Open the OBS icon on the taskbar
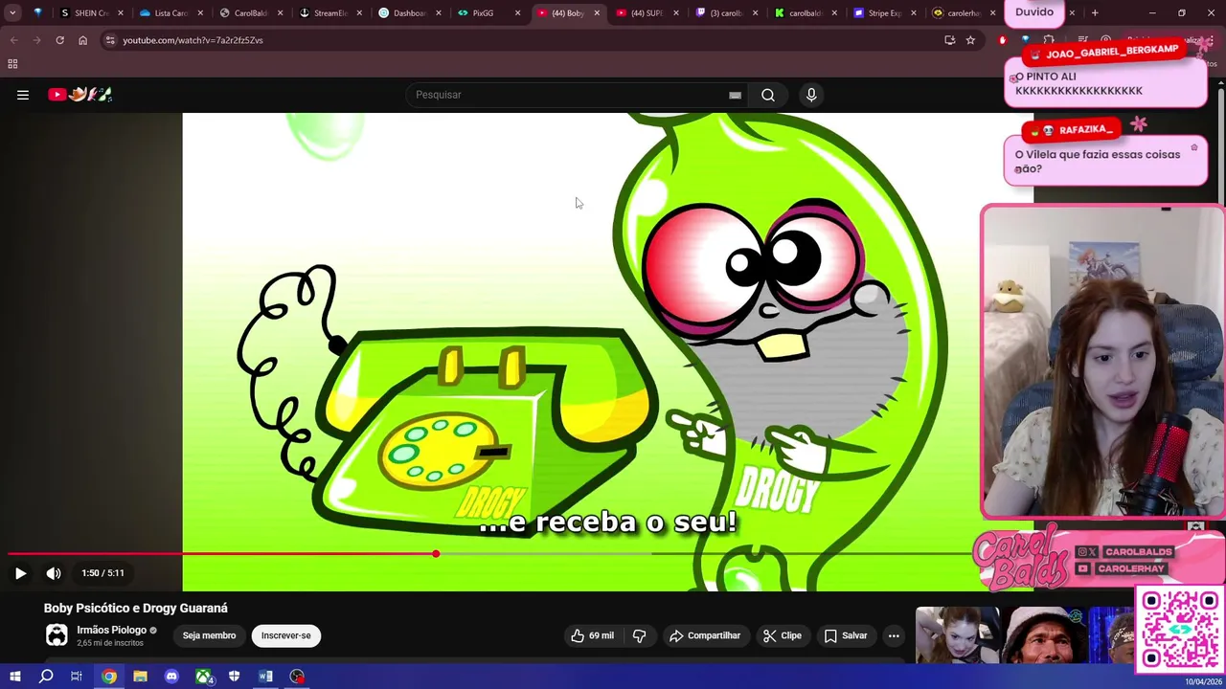Image resolution: width=1226 pixels, height=689 pixels. coord(297,677)
